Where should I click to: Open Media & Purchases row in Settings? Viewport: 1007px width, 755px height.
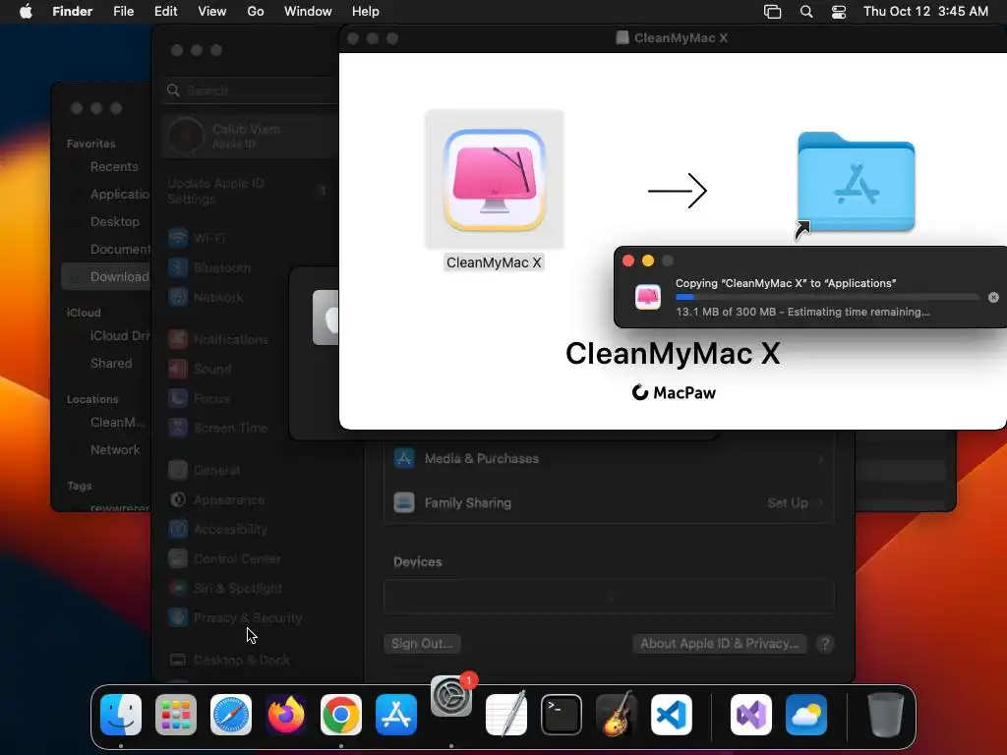609,458
